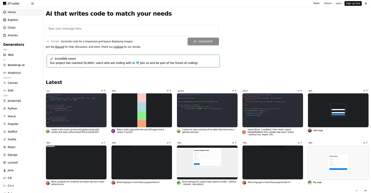Open Articles in the sidebar

click(22, 35)
